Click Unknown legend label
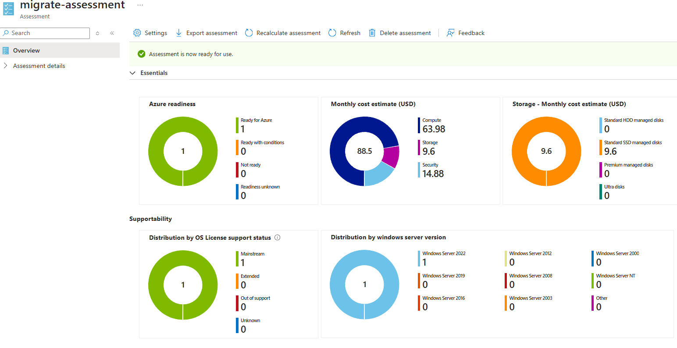The width and height of the screenshot is (677, 348). [250, 320]
